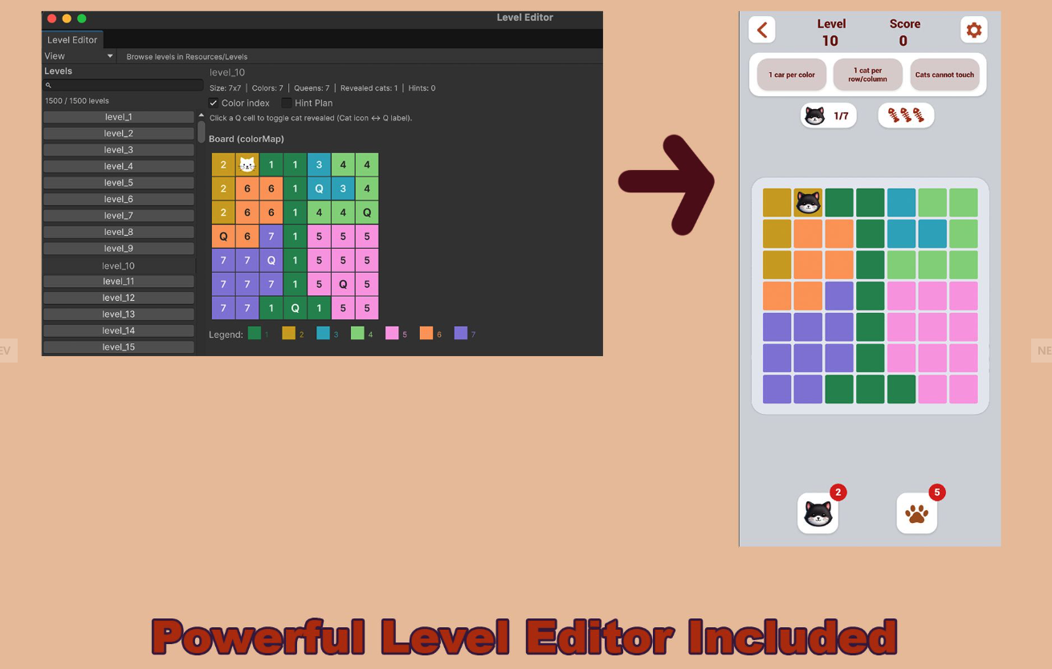
Task: Enable the Hint Plan checkbox
Action: click(x=287, y=103)
